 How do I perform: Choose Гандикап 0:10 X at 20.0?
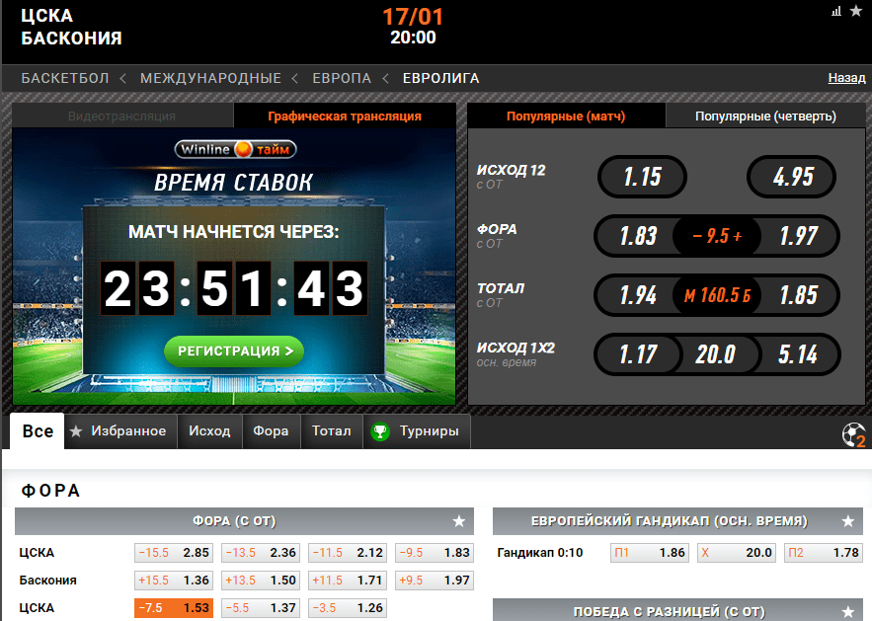click(x=737, y=553)
